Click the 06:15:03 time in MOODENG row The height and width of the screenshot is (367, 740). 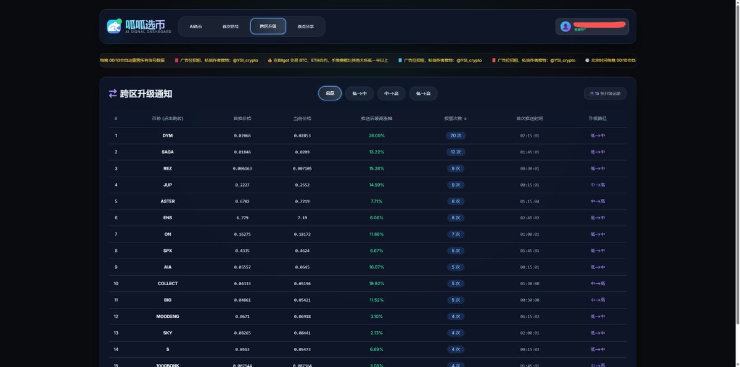point(530,317)
